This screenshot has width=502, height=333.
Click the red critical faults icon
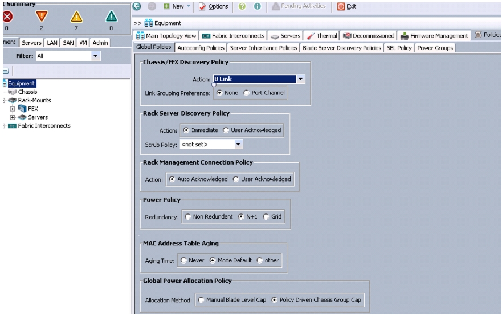click(x=7, y=17)
